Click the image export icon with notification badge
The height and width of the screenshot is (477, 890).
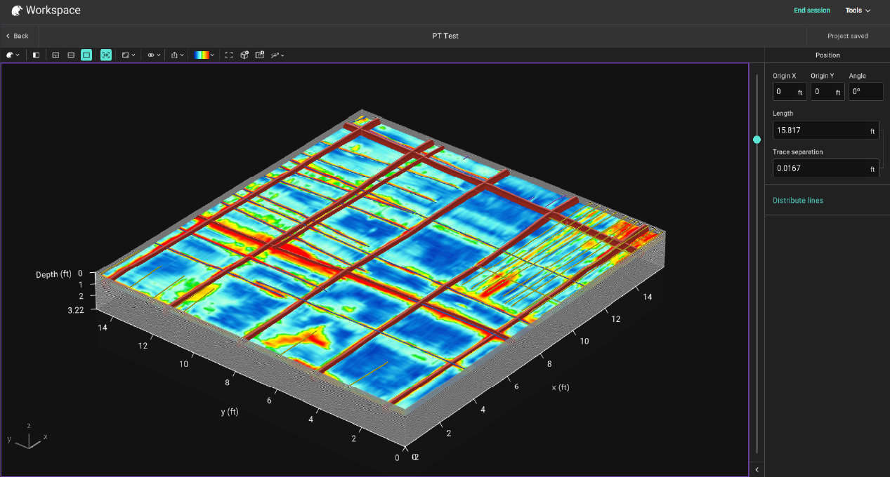tap(259, 55)
